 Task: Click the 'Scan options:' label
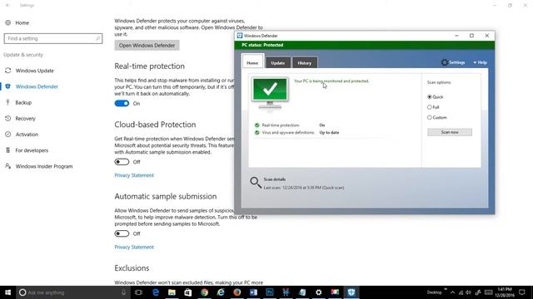[439, 82]
